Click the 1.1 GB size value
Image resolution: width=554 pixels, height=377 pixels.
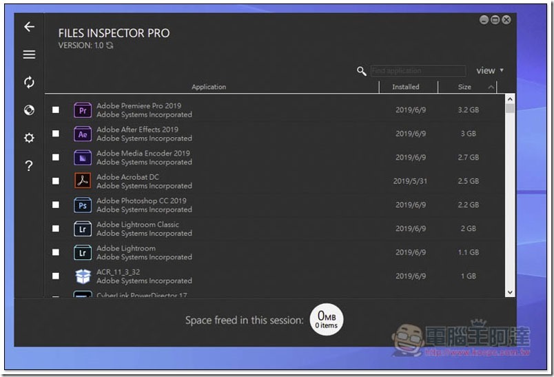tap(469, 252)
